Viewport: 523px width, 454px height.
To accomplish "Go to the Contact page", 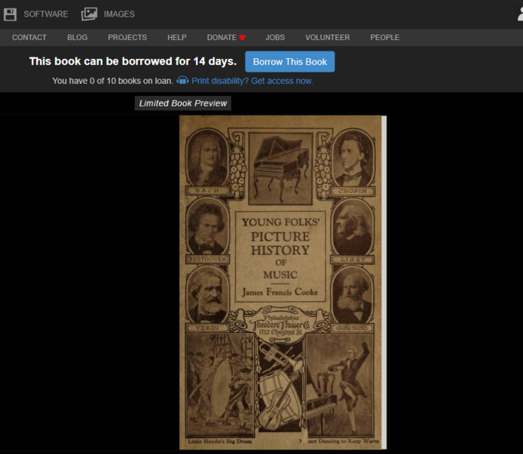I will point(30,37).
